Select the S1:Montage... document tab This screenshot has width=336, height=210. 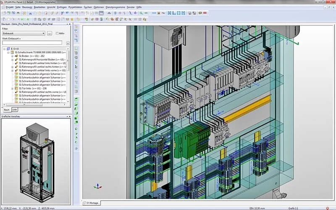point(91,203)
